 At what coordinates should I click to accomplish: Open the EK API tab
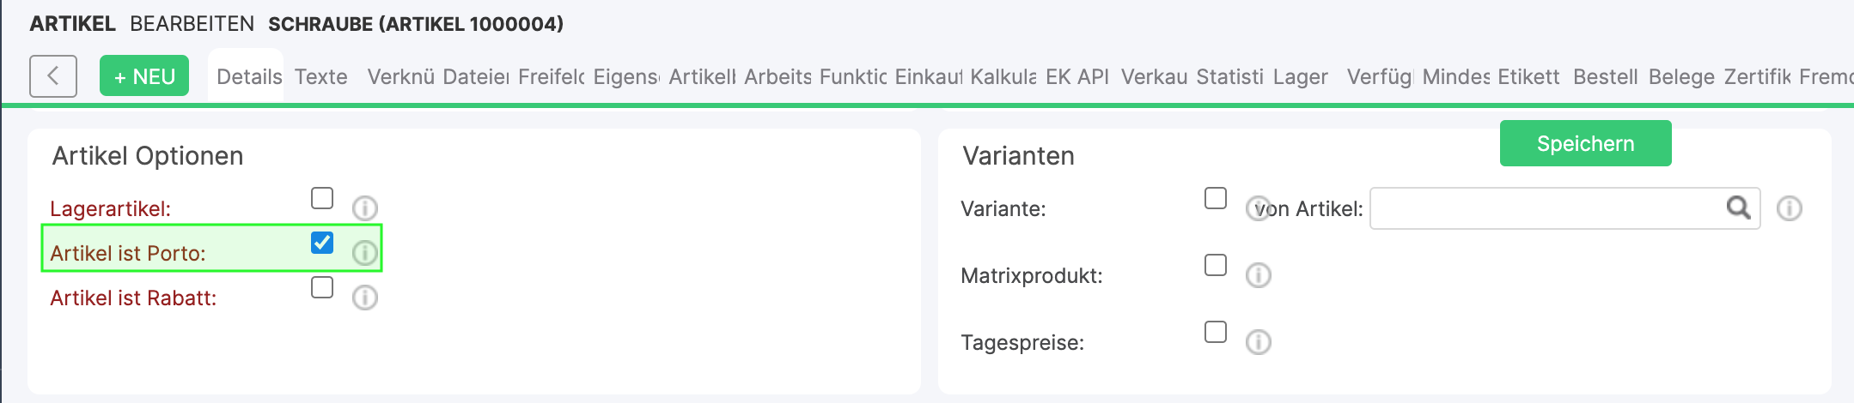[1077, 77]
